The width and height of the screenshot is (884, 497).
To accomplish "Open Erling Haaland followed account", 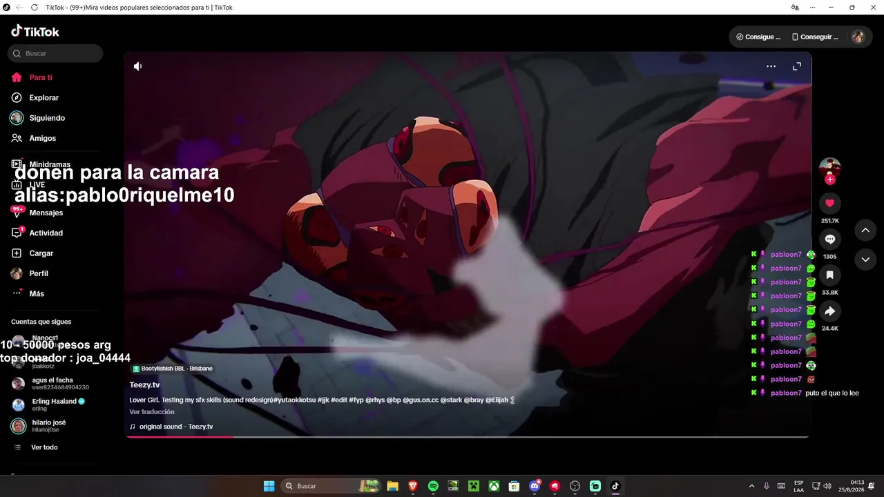I will click(x=48, y=405).
